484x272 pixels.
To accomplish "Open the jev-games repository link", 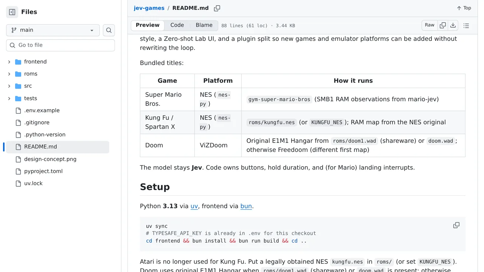I will pyautogui.click(x=149, y=8).
